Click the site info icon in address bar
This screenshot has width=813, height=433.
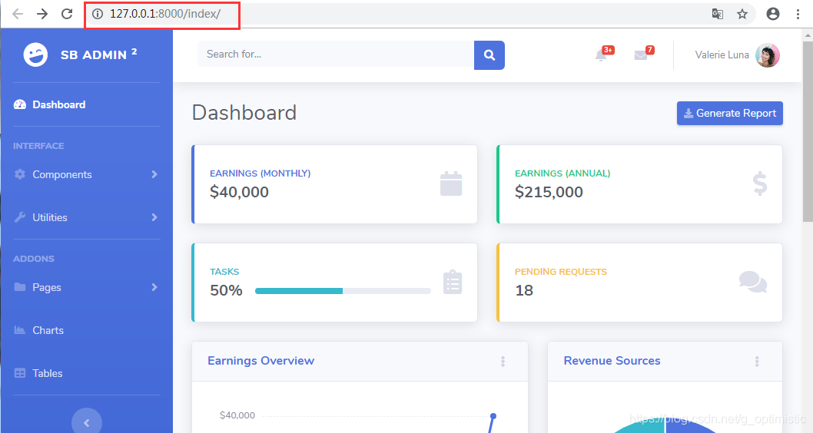[x=98, y=14]
